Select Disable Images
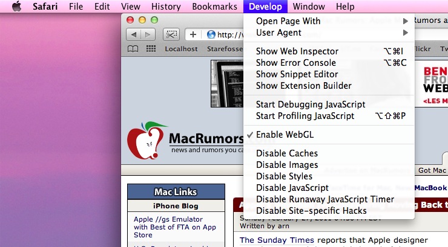This screenshot has height=247, width=448. (329, 165)
